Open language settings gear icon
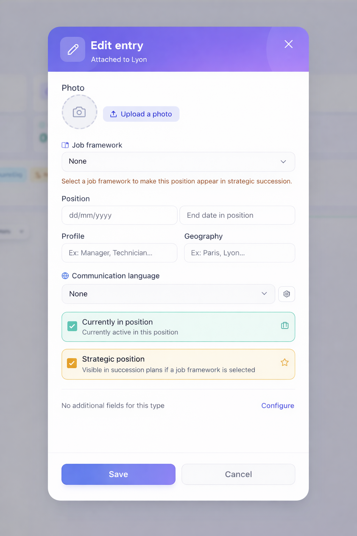Screen dimensions: 357x536 point(287,294)
